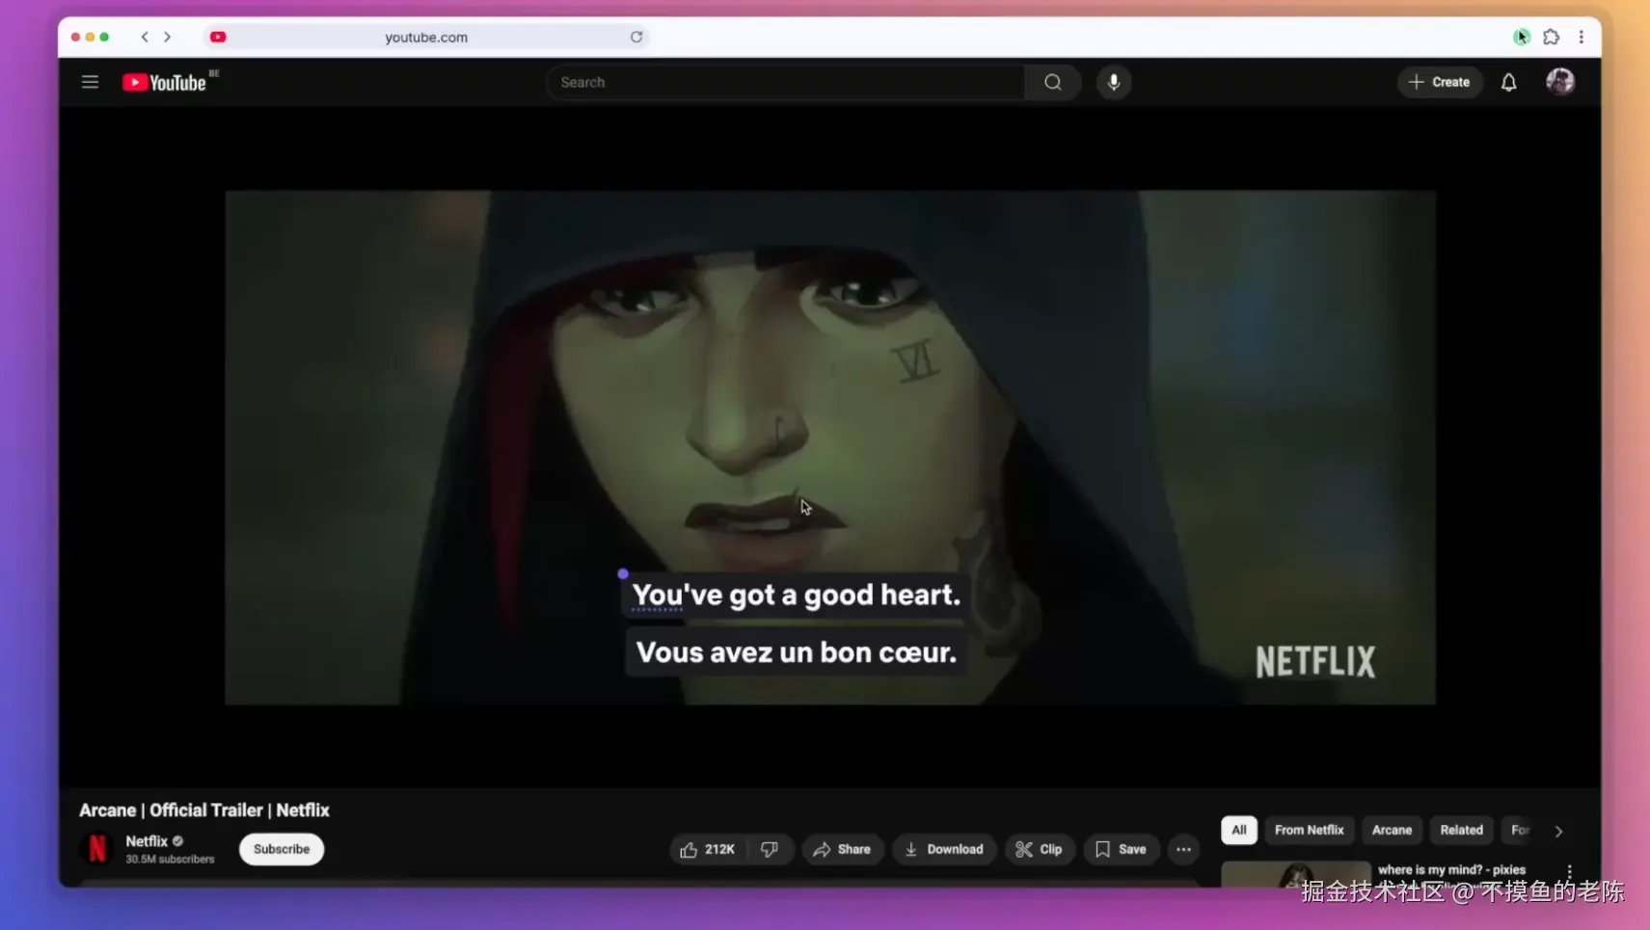The width and height of the screenshot is (1650, 930).
Task: Download the video
Action: tap(944, 849)
